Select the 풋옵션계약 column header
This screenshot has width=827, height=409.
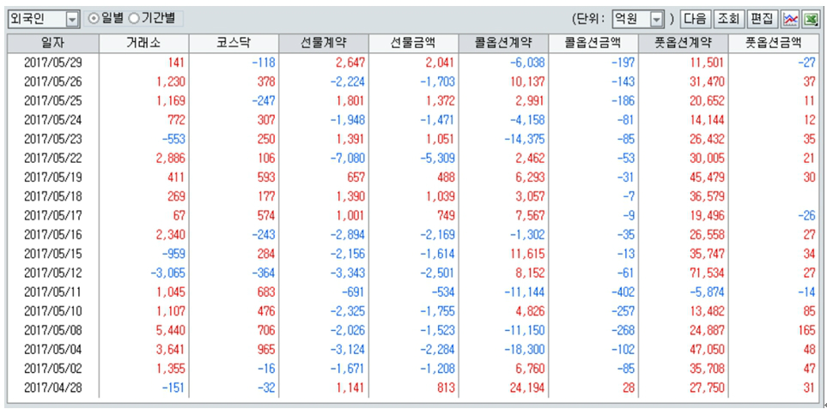coord(683,41)
